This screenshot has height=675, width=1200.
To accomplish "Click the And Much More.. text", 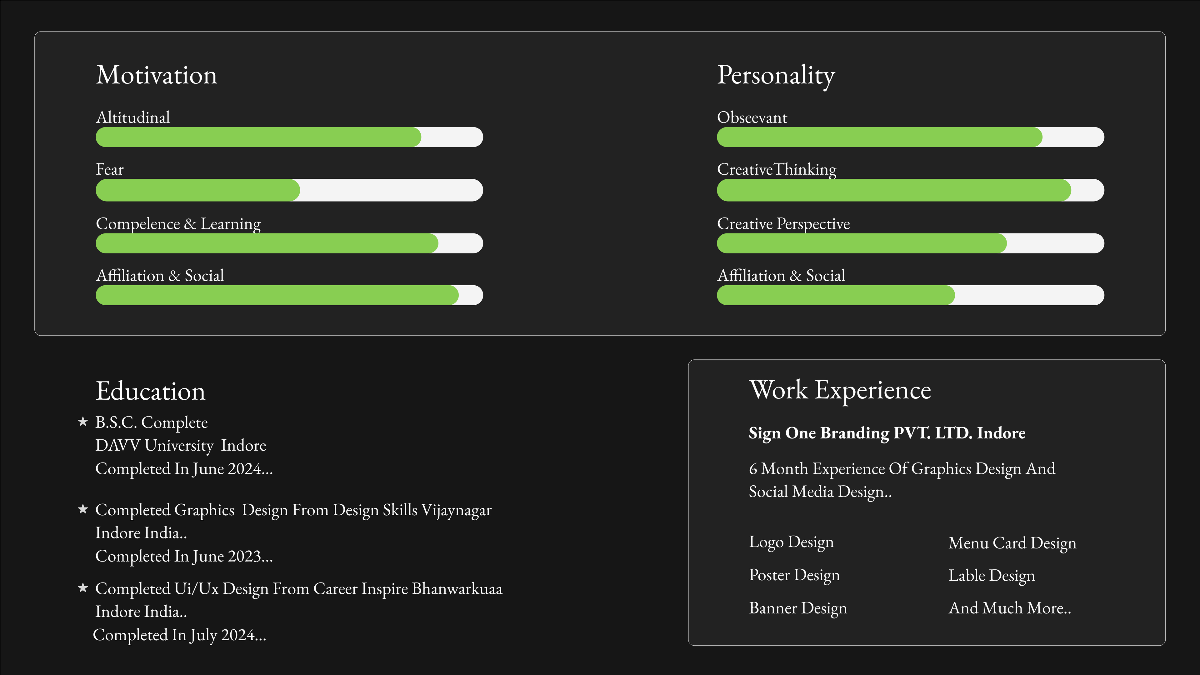I will pyautogui.click(x=1009, y=608).
